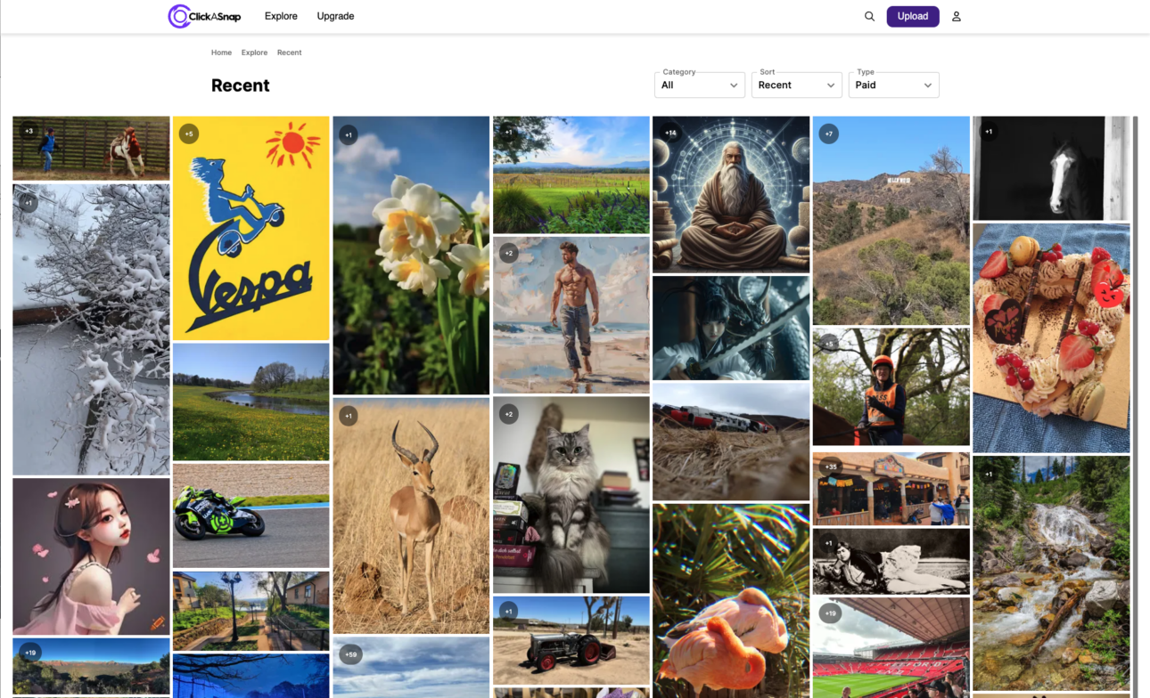Click the Upload button
This screenshot has height=698, width=1150.
912,16
